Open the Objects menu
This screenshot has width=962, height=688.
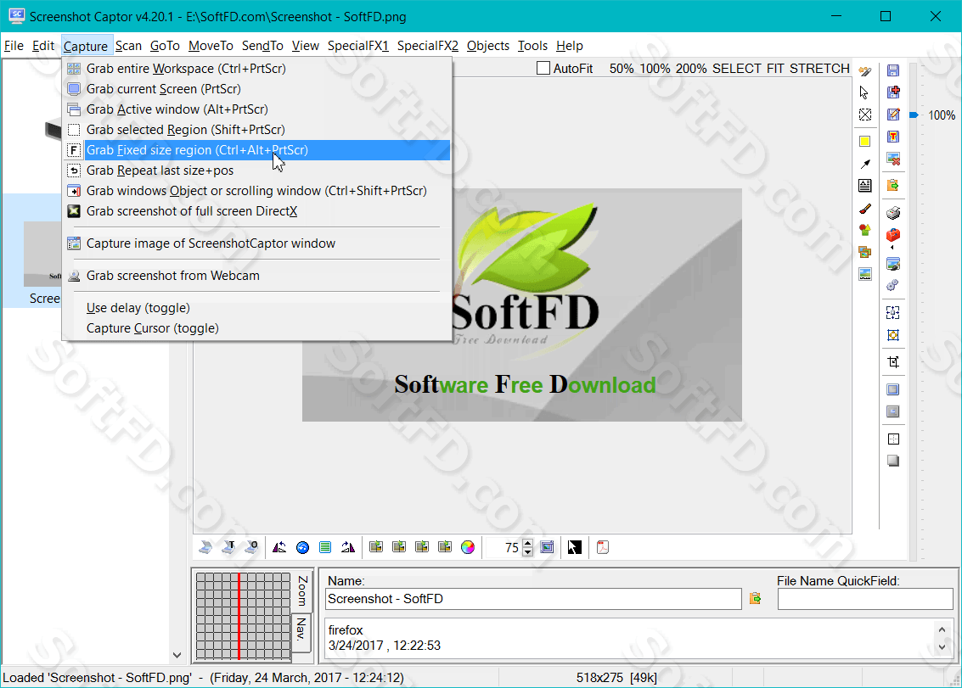[x=487, y=46]
